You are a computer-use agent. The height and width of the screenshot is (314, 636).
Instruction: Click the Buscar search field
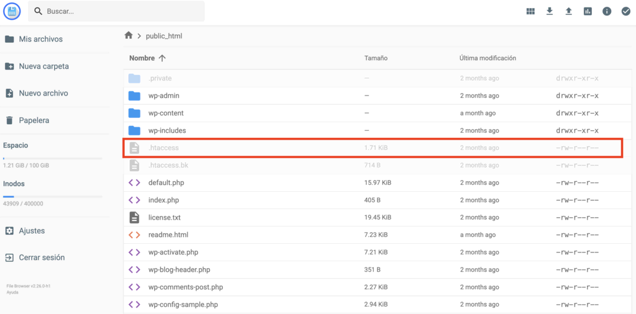point(121,11)
